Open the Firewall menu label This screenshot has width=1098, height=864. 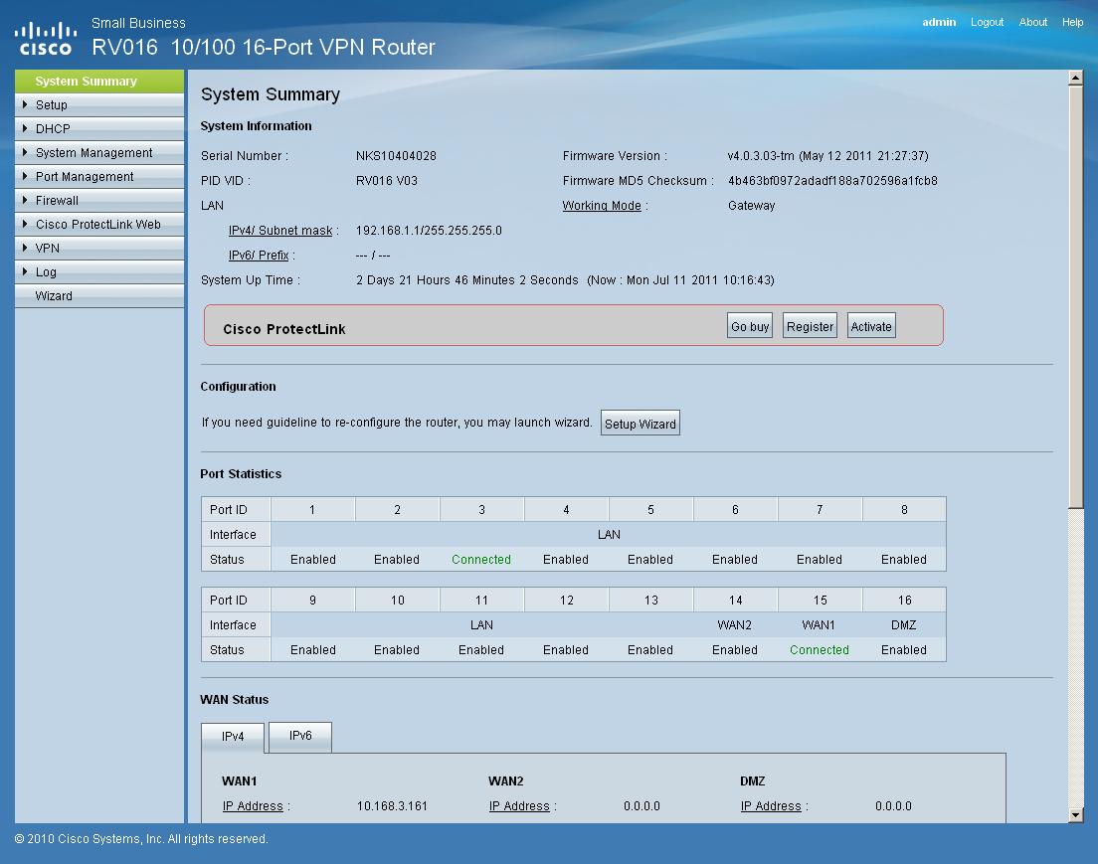coord(57,200)
